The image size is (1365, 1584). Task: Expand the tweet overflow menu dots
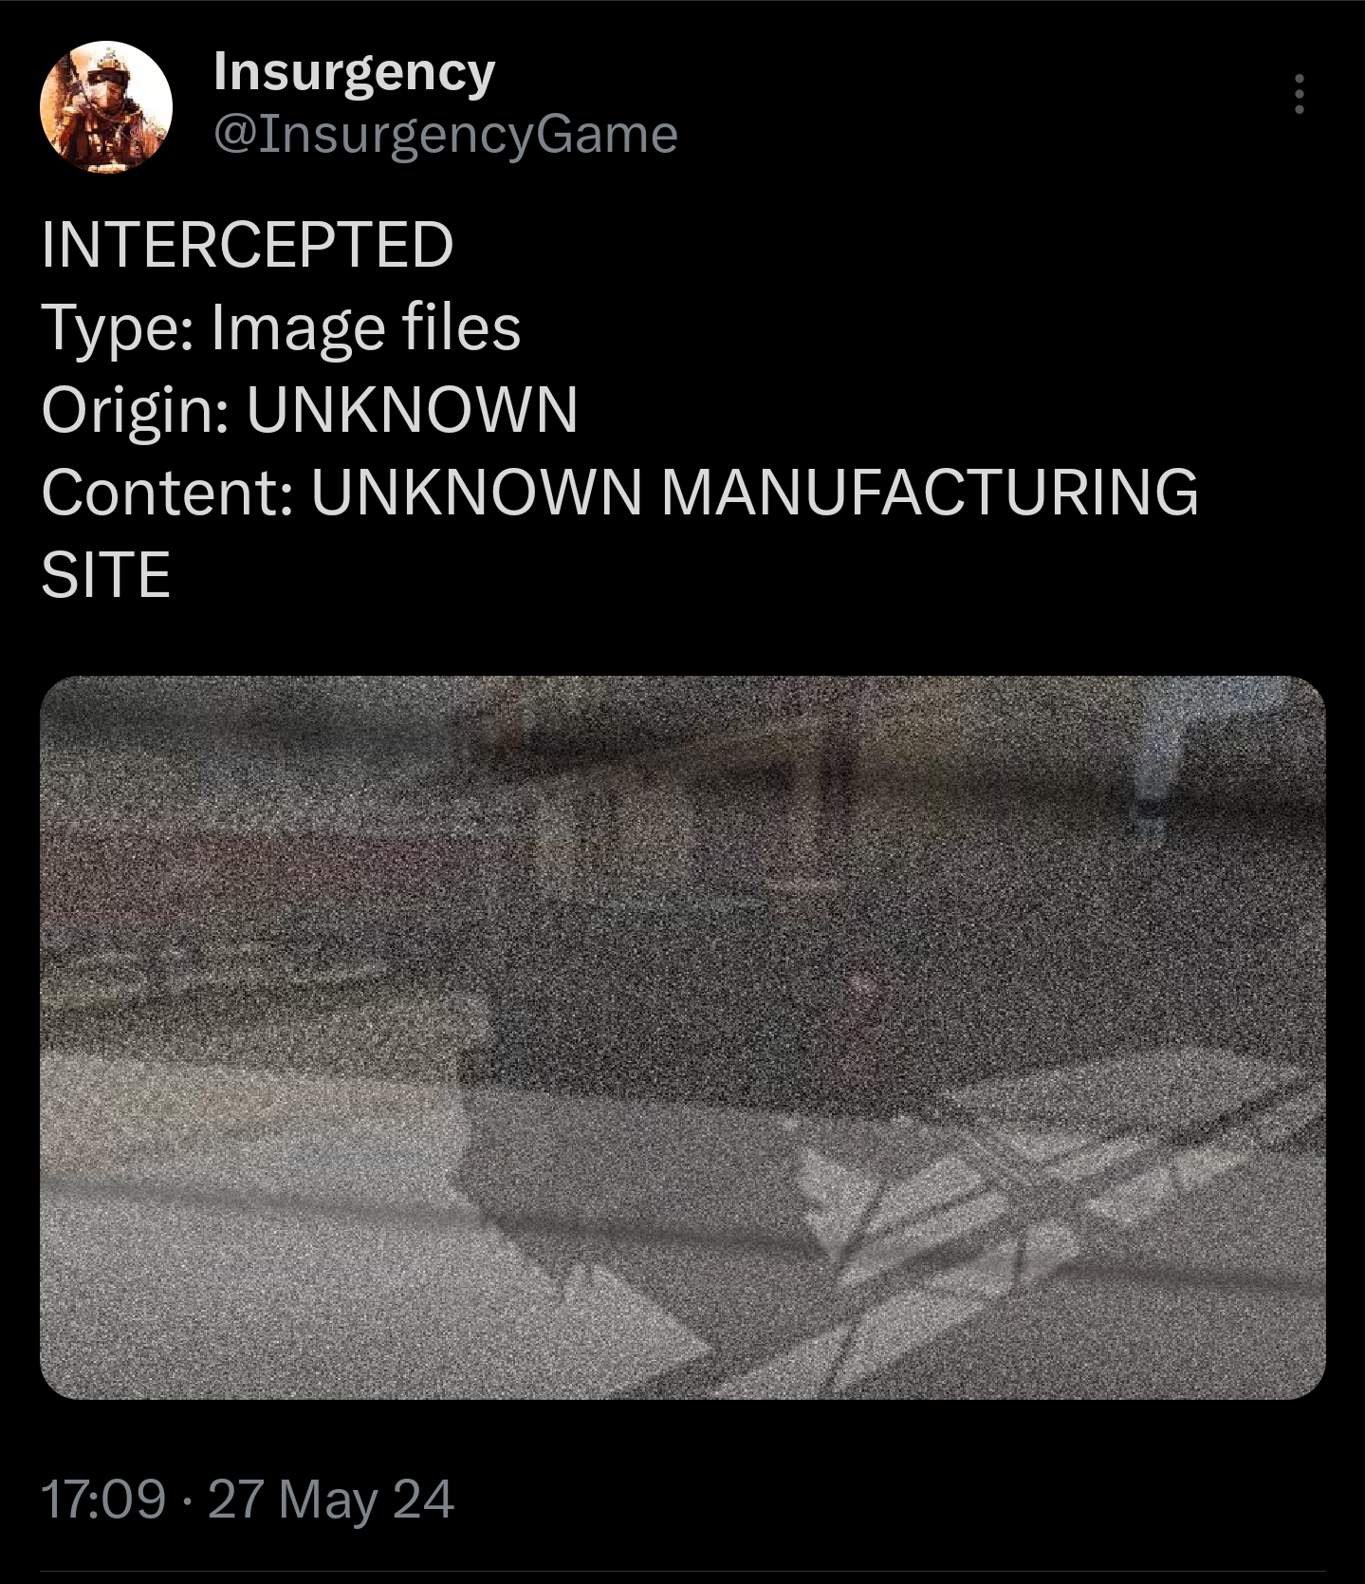(1299, 94)
